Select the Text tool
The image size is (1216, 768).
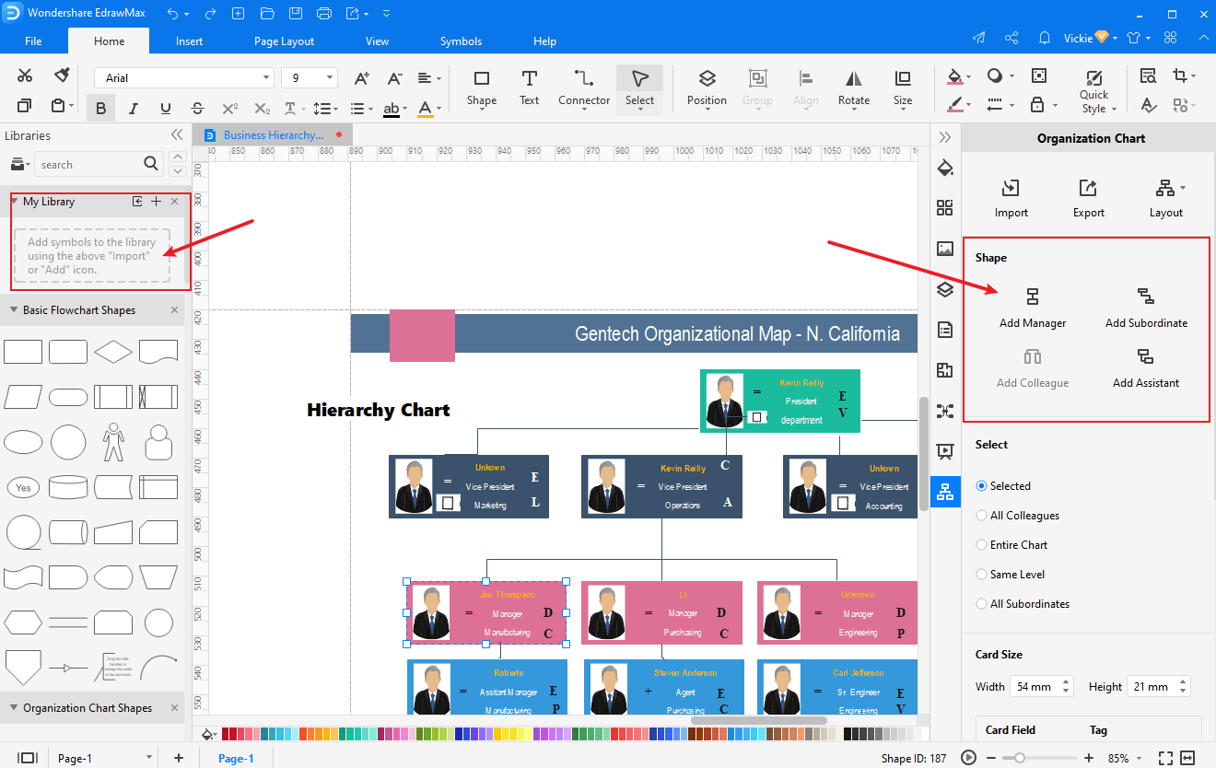[529, 87]
